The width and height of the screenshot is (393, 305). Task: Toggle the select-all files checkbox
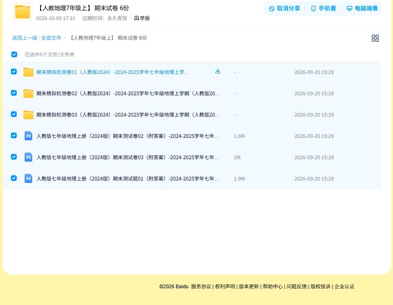(14, 54)
